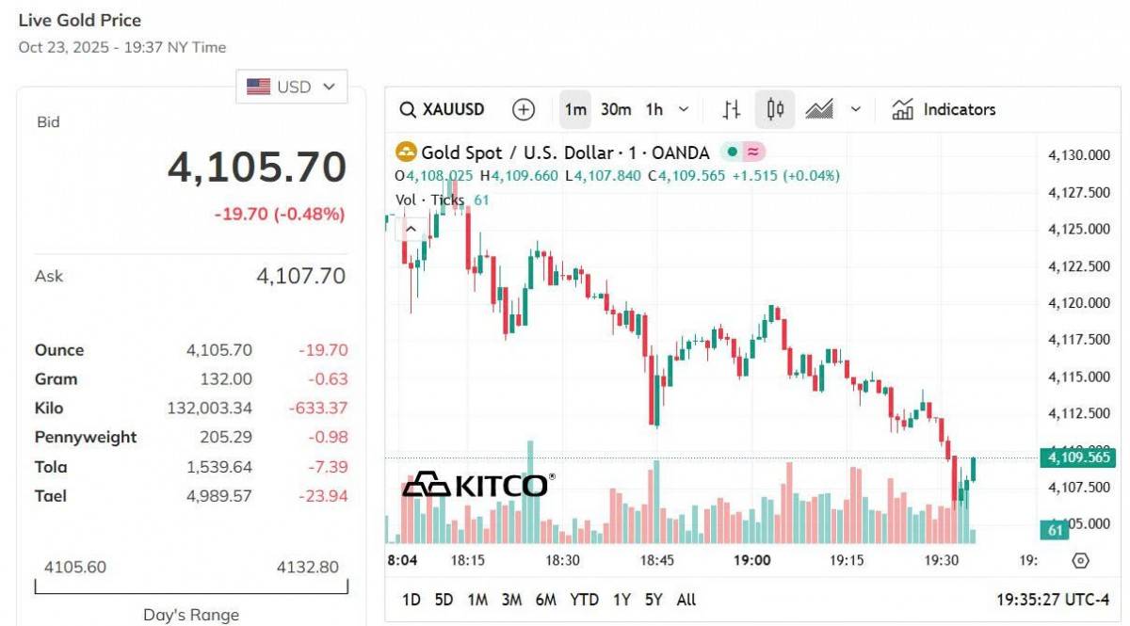Click the add symbol plus icon

[524, 109]
